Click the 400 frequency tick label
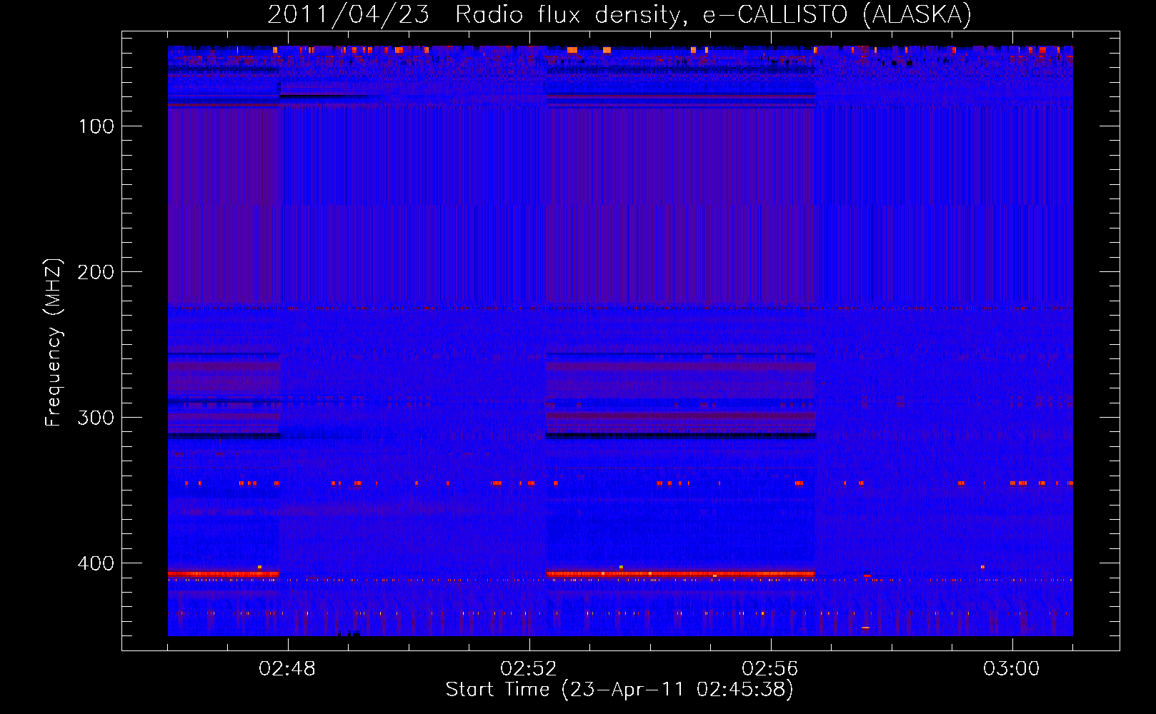This screenshot has height=714, width=1156. [96, 563]
